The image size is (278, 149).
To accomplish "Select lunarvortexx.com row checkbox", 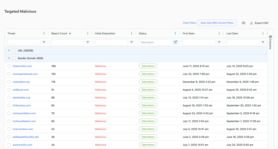I will point(9,129).
